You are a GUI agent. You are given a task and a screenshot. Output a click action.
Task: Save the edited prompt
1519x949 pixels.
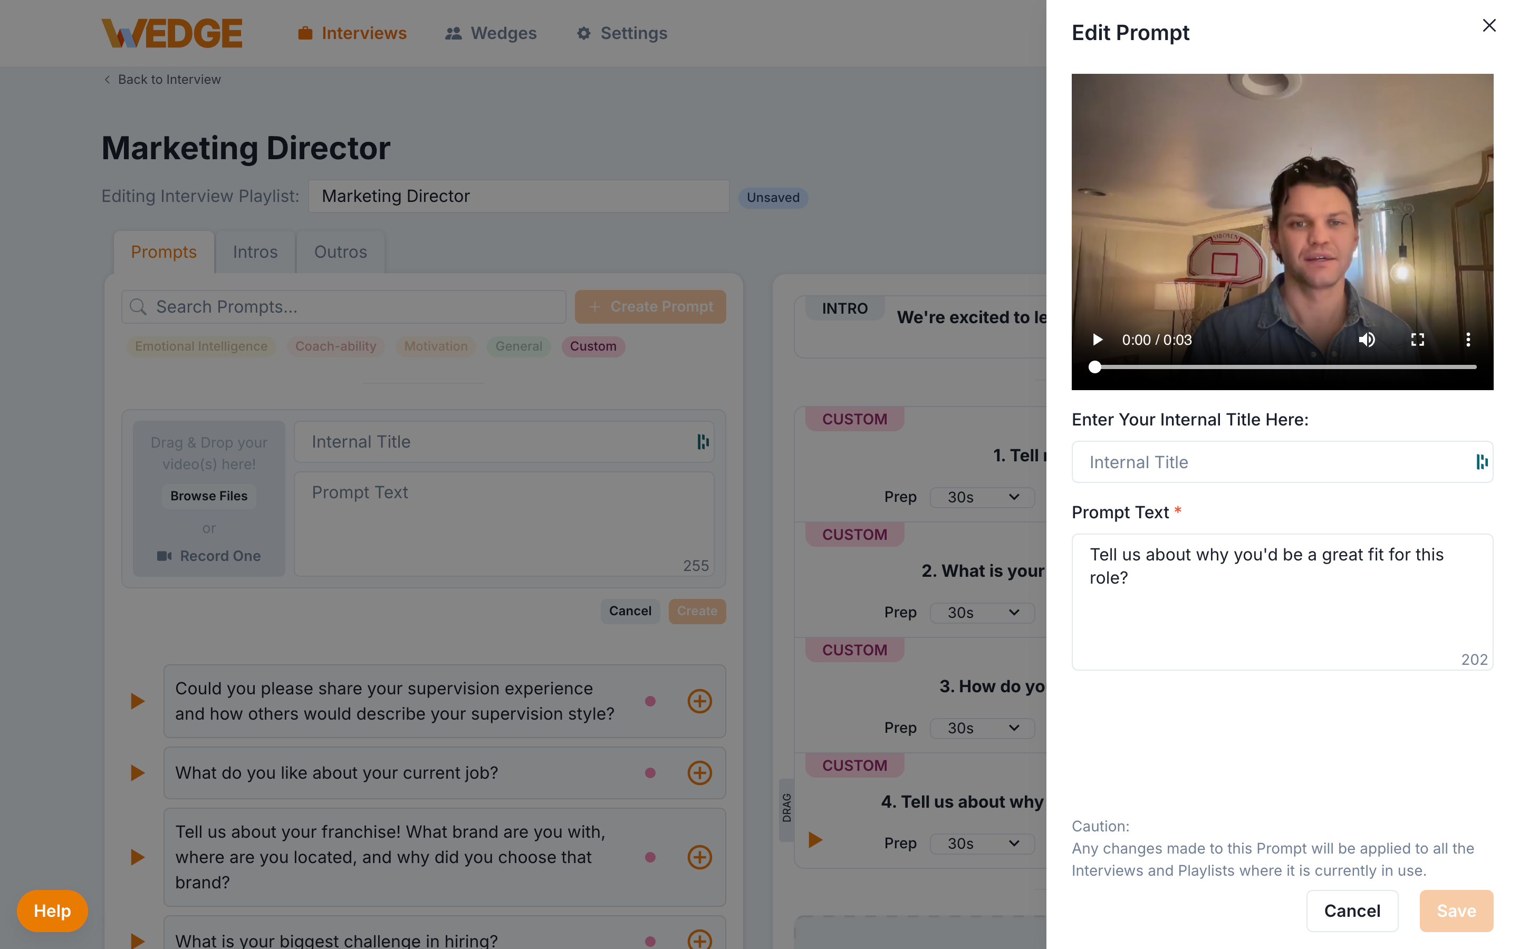click(1456, 911)
